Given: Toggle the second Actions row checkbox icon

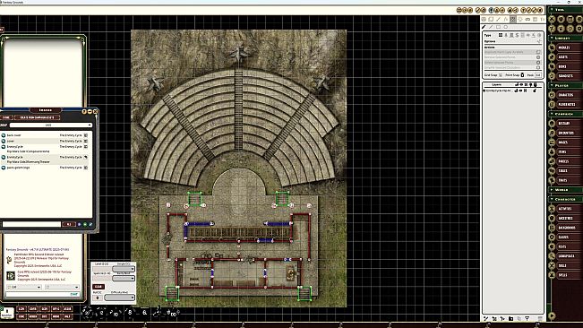Looking at the screenshot, I should coord(538,57).
